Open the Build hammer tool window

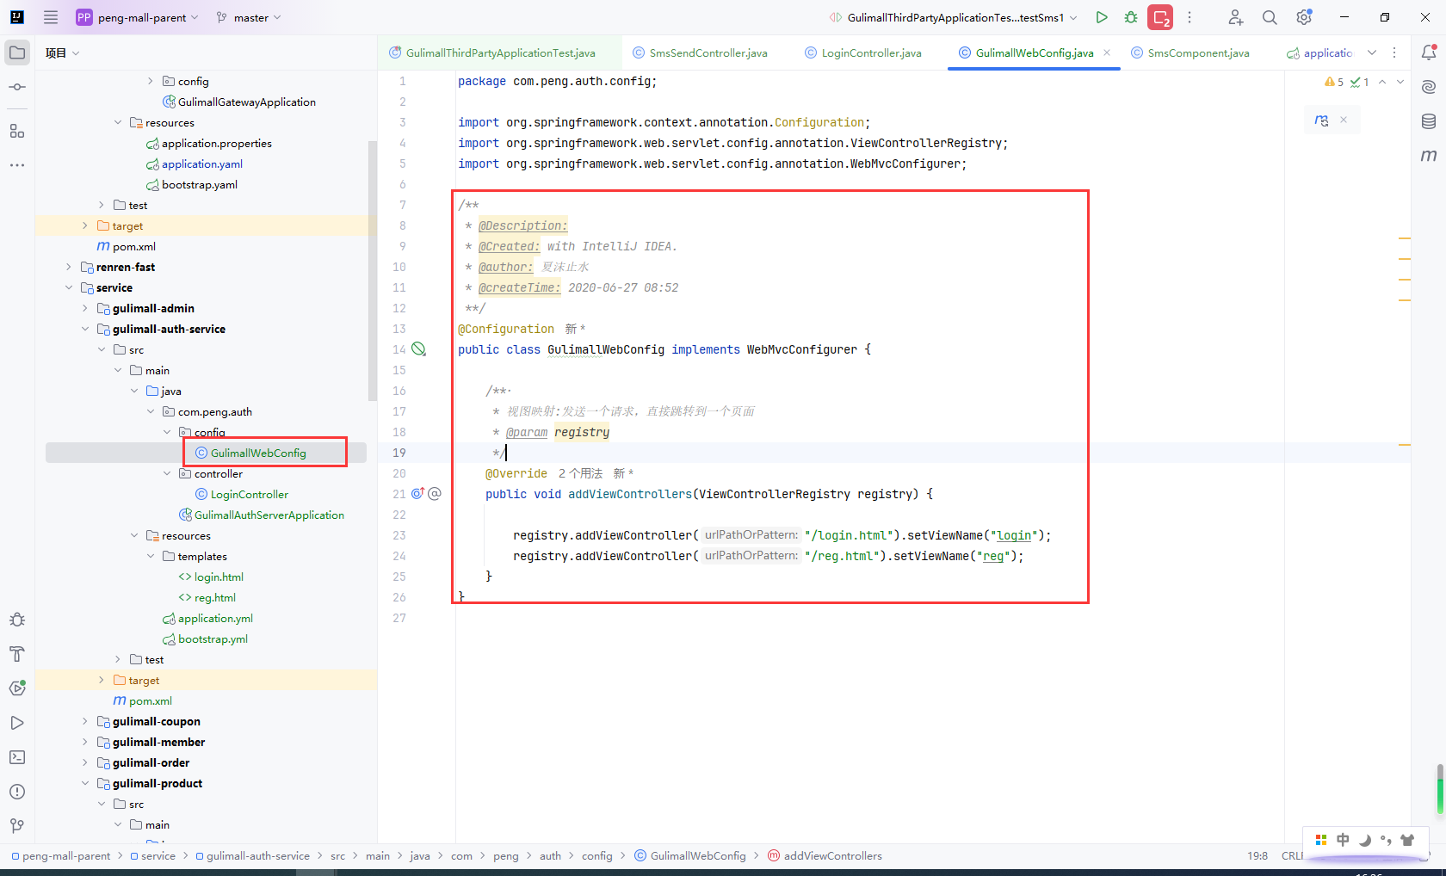(x=17, y=654)
